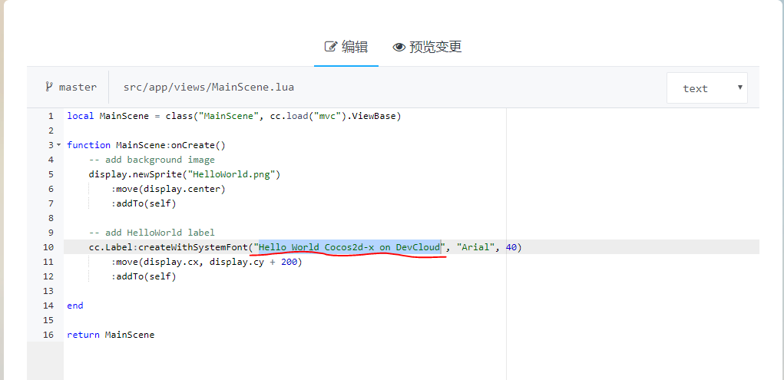Click line number 1 in the gutter
Screen dimensions: 784x380
coord(51,116)
